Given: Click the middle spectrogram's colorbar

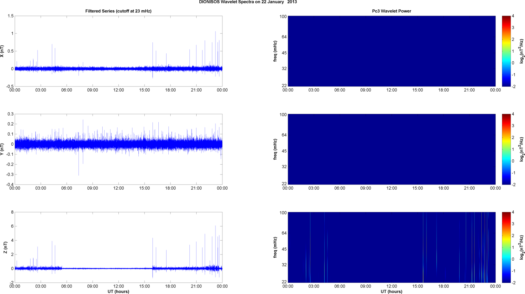Looking at the screenshot, I should pos(506,149).
